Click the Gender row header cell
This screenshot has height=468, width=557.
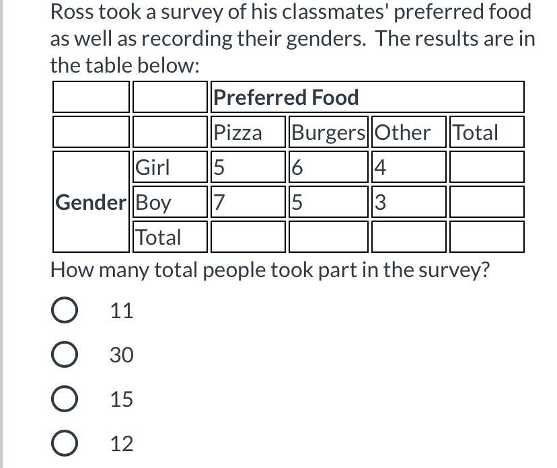91,202
